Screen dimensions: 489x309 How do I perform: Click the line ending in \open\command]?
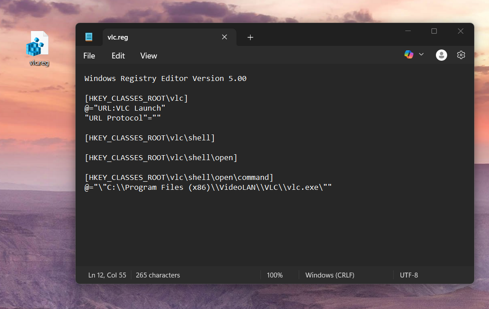[179, 177]
